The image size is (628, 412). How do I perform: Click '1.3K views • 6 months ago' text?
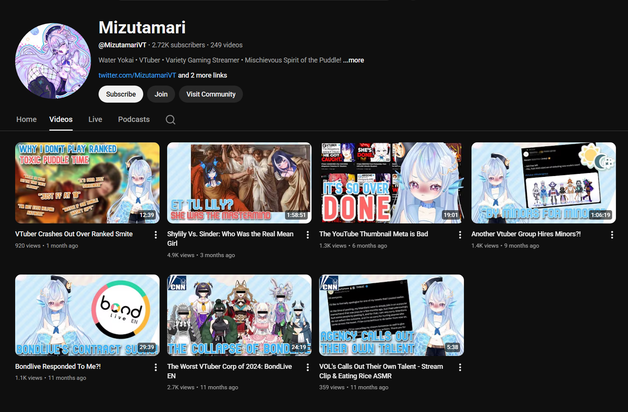click(x=353, y=246)
